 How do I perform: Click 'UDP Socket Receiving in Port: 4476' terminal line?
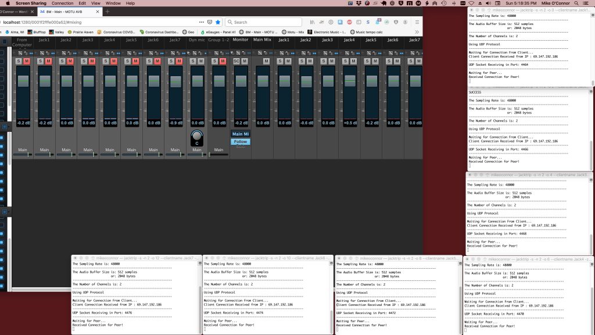coord(102,313)
